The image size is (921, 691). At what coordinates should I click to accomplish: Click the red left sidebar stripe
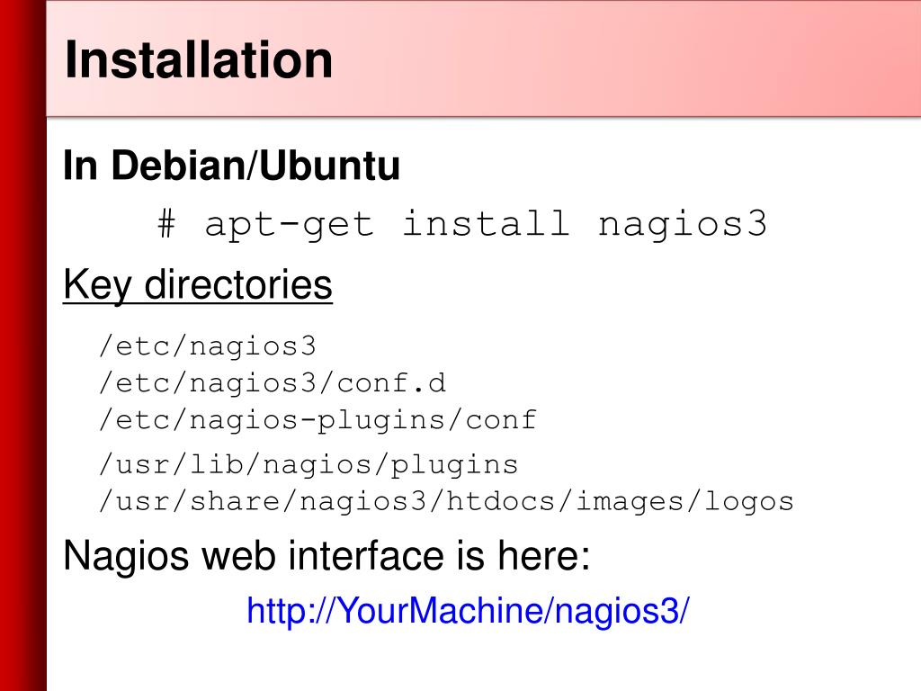point(22,345)
